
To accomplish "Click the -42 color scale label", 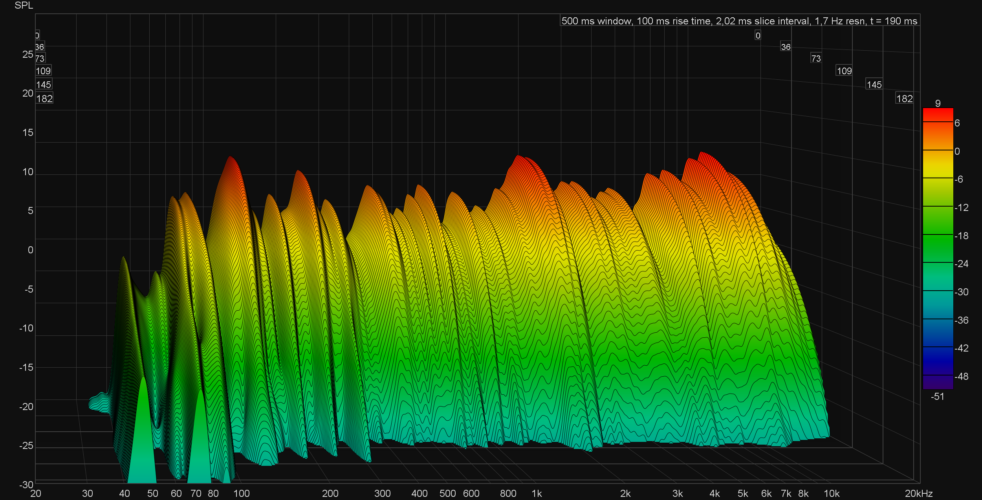I will point(961,348).
